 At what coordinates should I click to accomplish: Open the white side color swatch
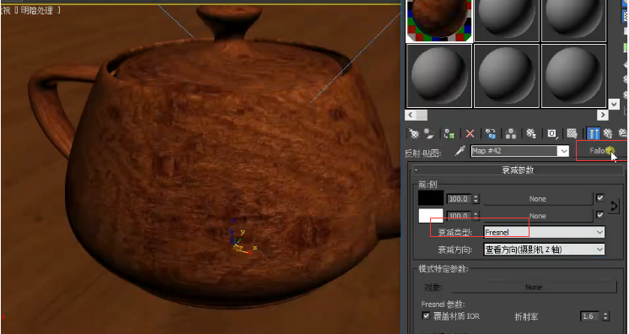(x=430, y=216)
